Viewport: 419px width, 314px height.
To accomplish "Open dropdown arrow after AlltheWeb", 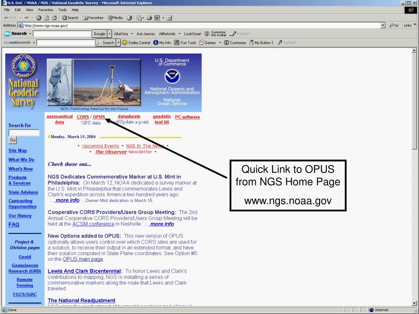I will tap(180, 34).
